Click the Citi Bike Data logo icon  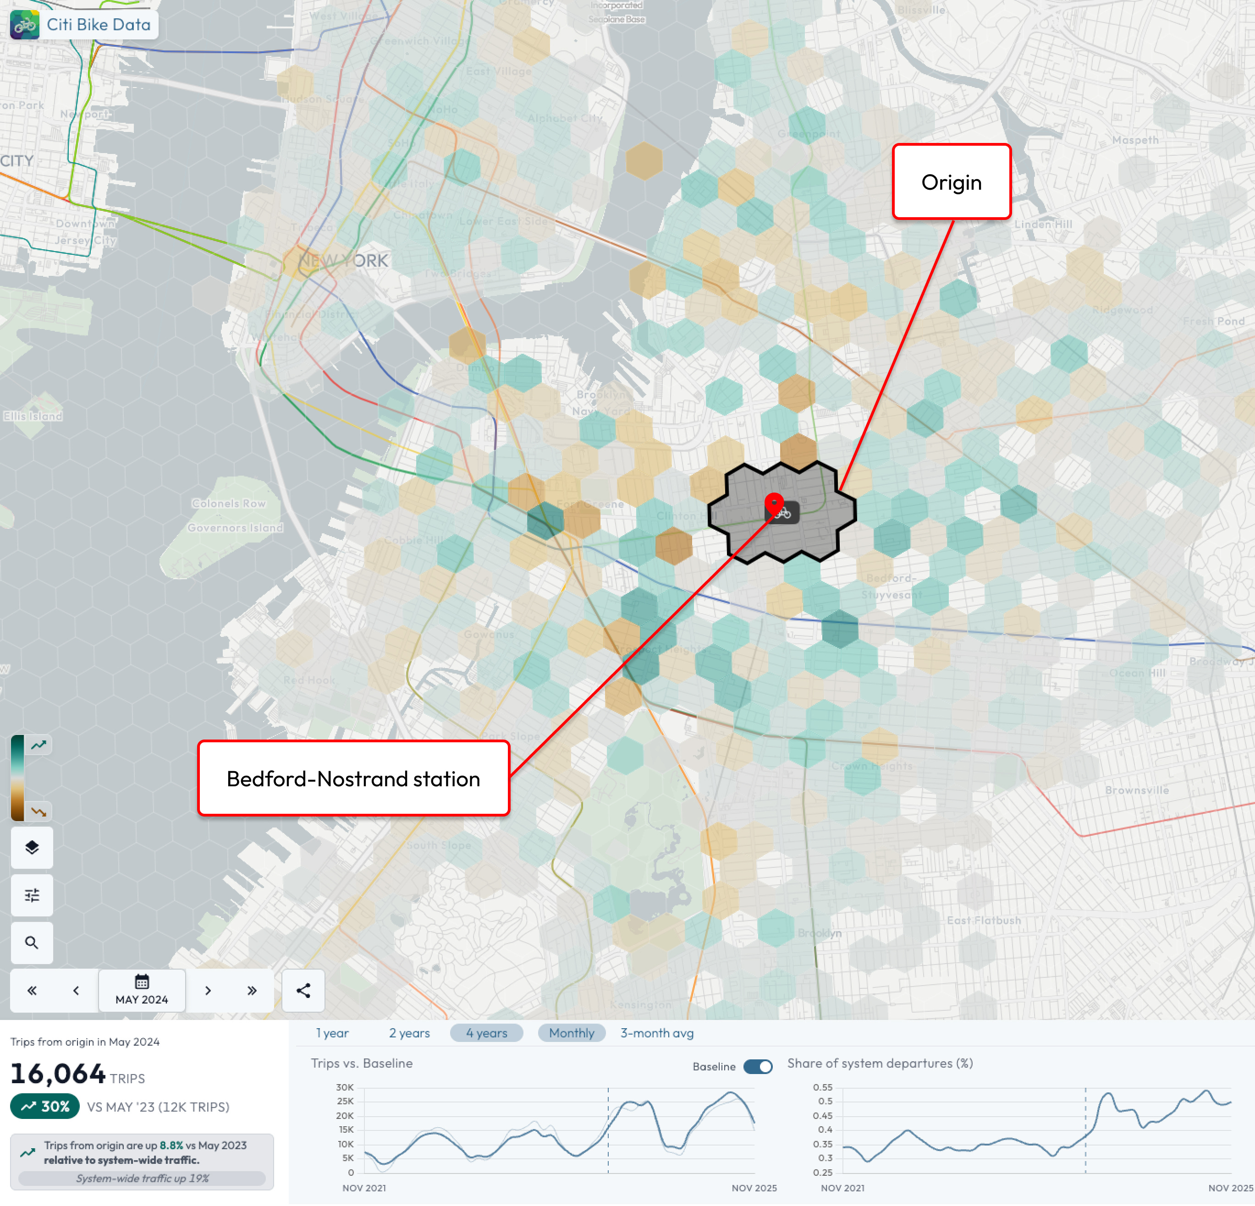[x=25, y=25]
